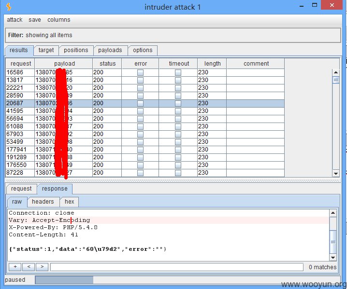
Task: Click response pane scrollbar down arrow
Action: [x=333, y=258]
